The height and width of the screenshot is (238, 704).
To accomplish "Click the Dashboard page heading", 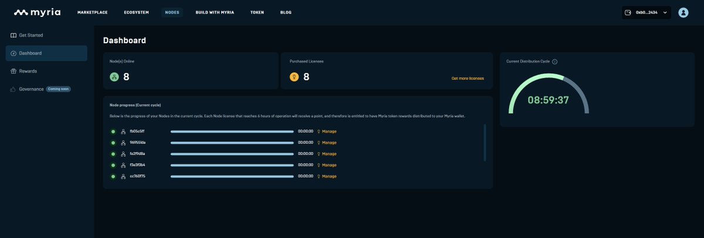I will tap(124, 40).
